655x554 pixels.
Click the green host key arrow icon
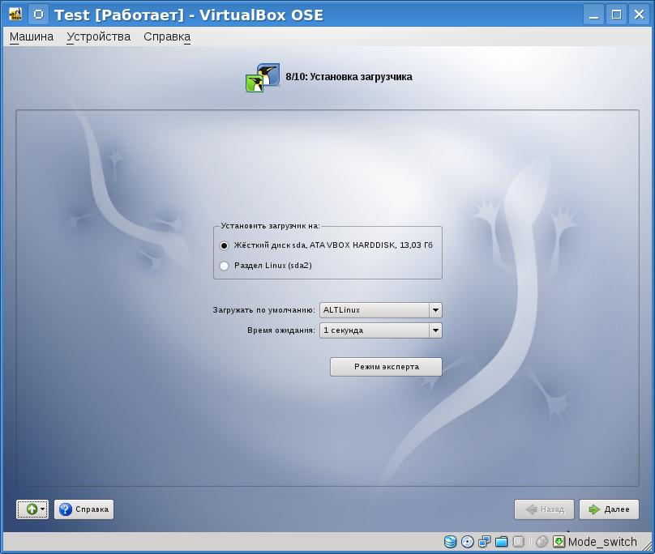click(x=559, y=542)
